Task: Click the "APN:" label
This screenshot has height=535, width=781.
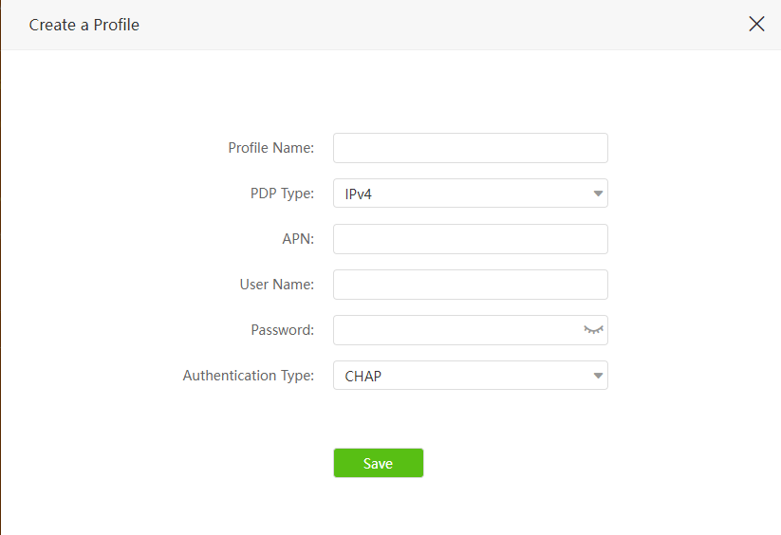Action: 298,239
